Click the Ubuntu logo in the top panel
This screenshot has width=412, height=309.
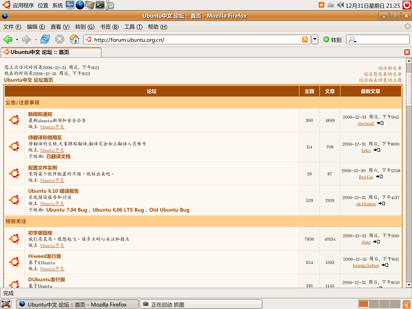pyautogui.click(x=6, y=5)
